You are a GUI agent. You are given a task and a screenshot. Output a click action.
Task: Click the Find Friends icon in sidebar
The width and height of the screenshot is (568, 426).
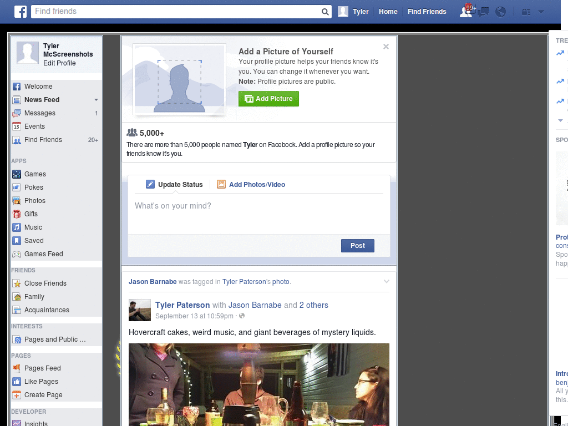[17, 140]
